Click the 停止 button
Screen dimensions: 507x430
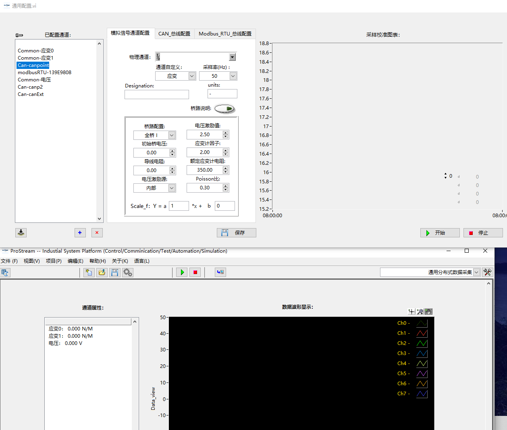pyautogui.click(x=483, y=233)
